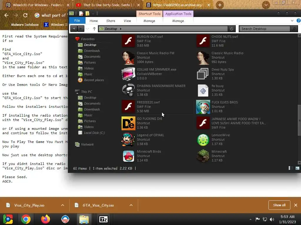The image size is (301, 225).
Task: Click Explorer forward navigation arrow
Action: [x=81, y=29]
